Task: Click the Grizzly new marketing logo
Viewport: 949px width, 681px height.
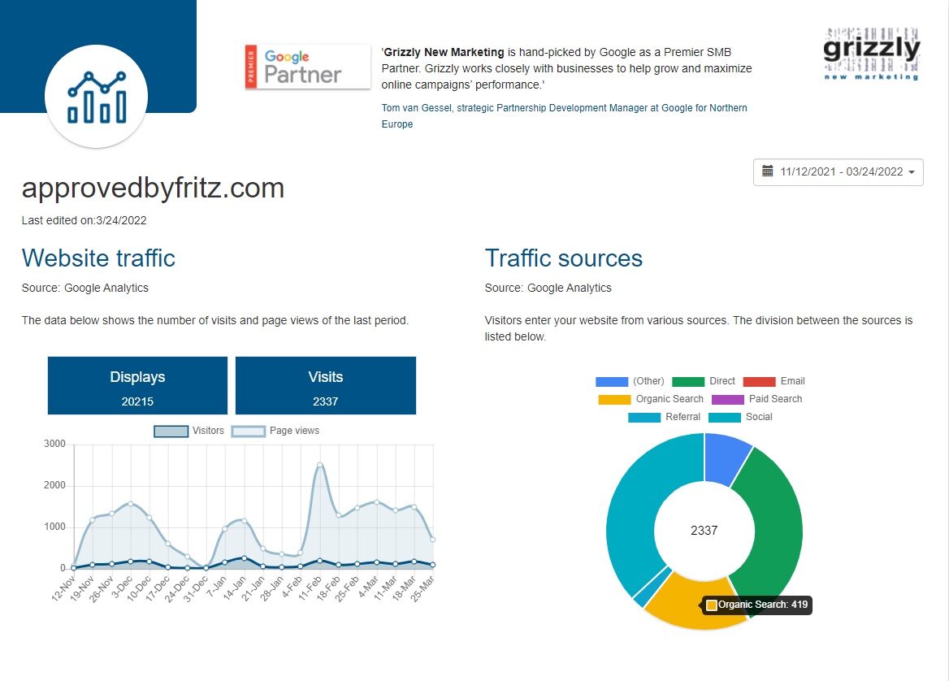Action: point(872,54)
